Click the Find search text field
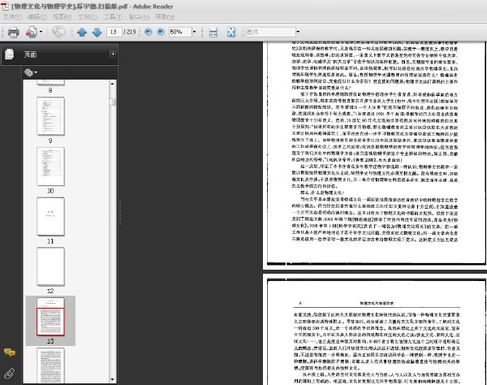 coord(270,32)
